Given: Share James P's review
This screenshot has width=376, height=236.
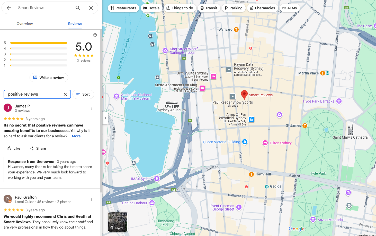Looking at the screenshot, I should pos(38,148).
